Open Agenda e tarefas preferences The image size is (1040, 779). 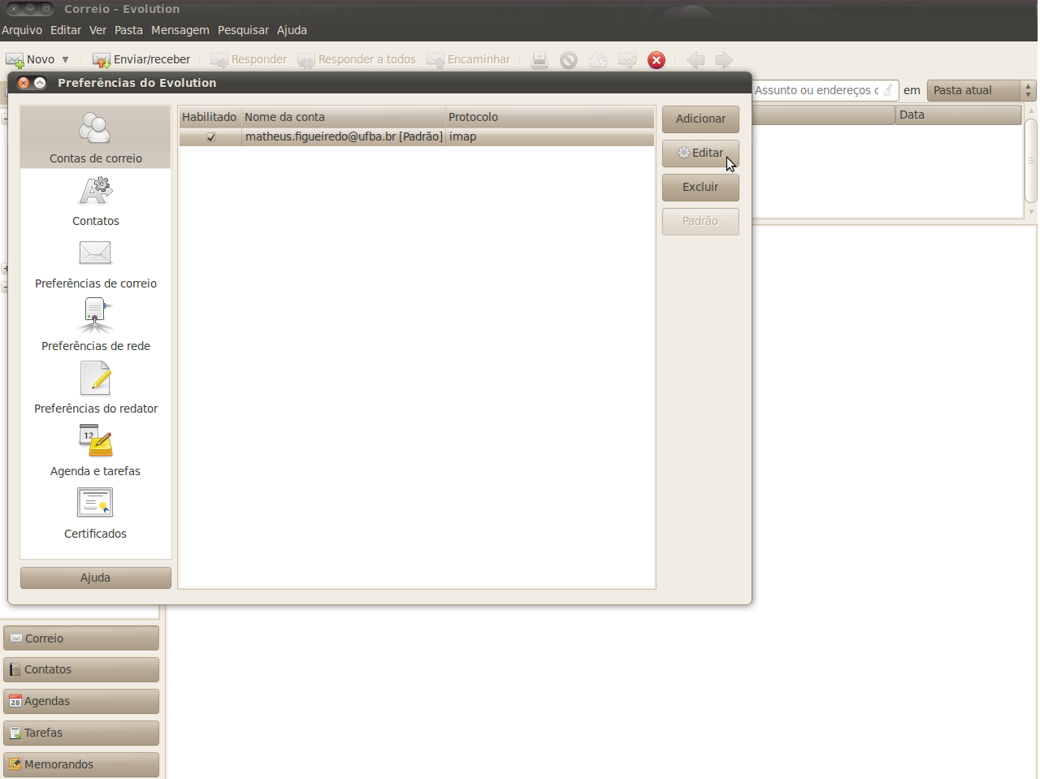point(95,451)
